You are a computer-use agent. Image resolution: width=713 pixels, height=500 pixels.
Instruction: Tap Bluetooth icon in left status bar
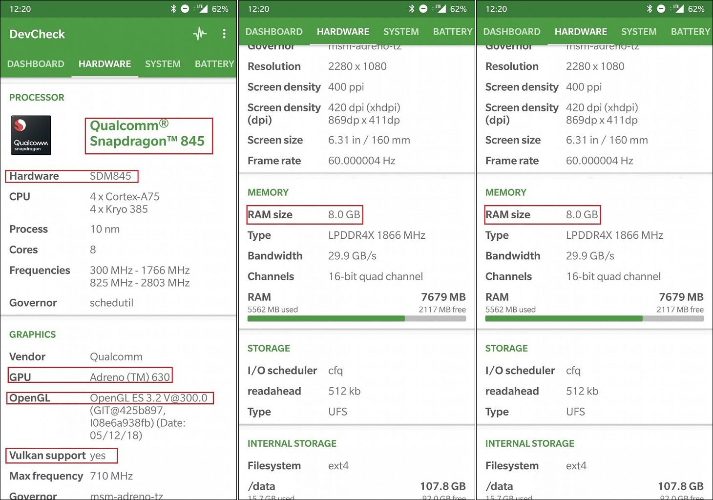point(173,9)
